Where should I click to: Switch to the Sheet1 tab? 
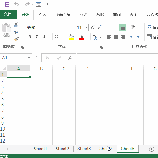pyautogui.click(x=40, y=149)
